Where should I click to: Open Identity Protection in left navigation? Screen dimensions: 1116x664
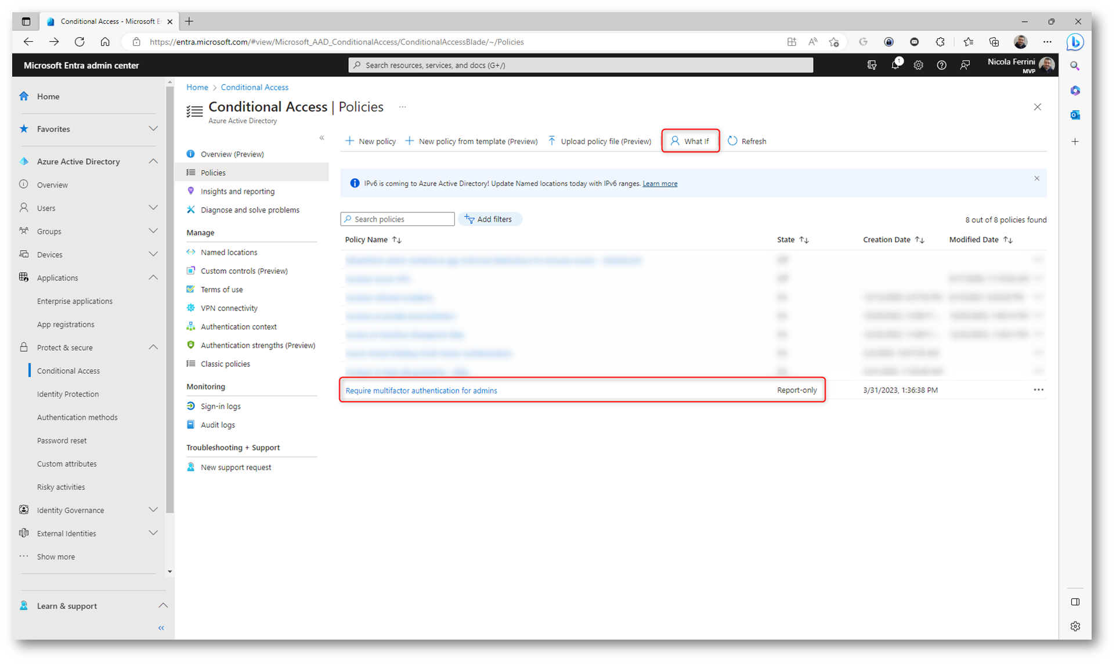coord(68,394)
